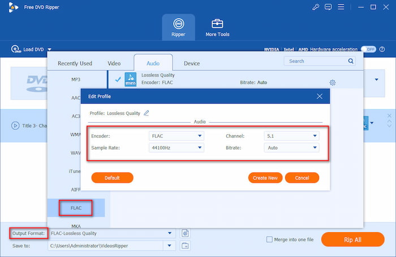Click the search magnifier icon
The image size is (396, 257).
point(351,61)
